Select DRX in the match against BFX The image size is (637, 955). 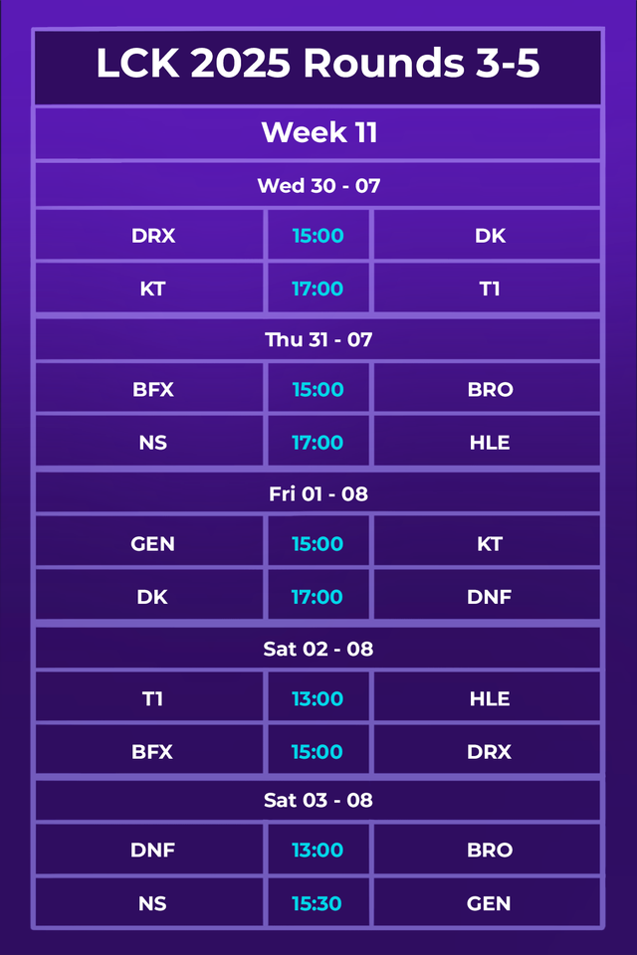[x=489, y=752]
